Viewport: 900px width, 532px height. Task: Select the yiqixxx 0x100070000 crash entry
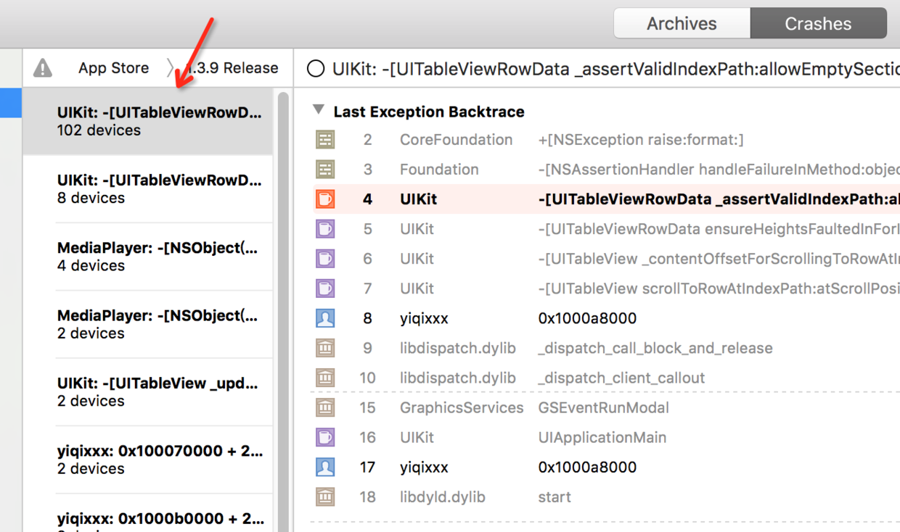[145, 459]
